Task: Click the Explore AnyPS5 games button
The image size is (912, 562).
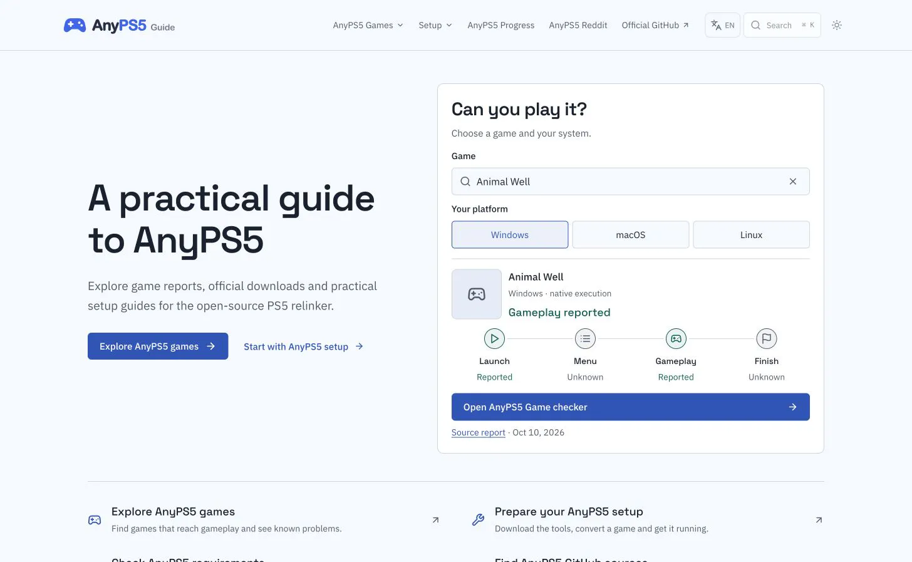Action: point(158,346)
